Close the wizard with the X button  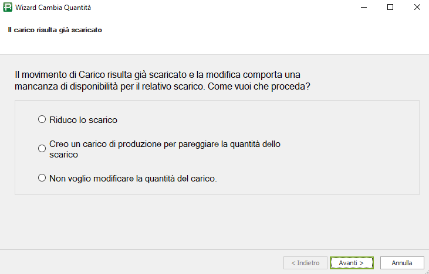[416, 8]
